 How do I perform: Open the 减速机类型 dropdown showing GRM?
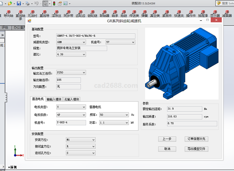(x=71, y=42)
